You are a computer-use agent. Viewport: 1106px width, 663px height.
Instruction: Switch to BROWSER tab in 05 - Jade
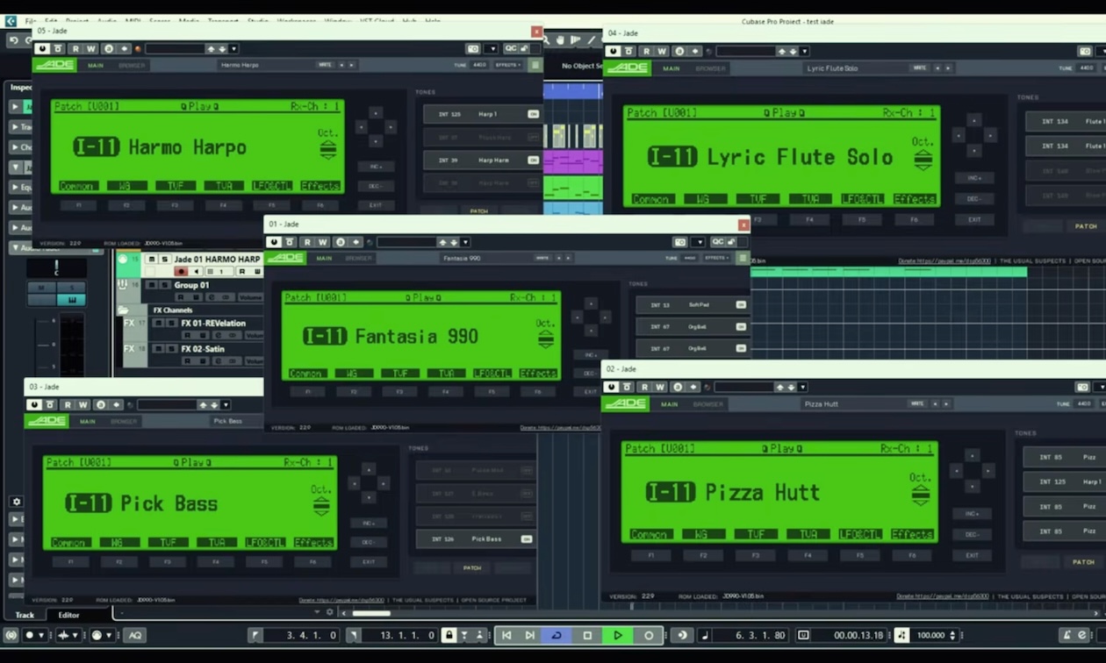[x=132, y=65]
